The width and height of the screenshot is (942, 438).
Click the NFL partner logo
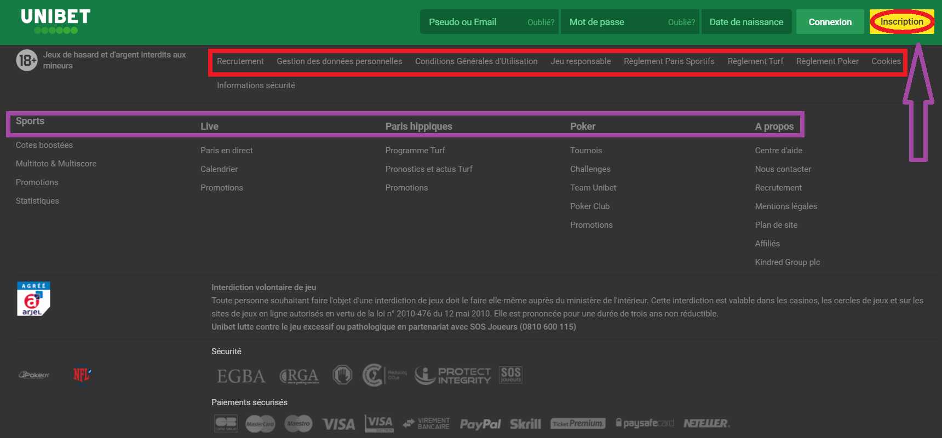[82, 375]
